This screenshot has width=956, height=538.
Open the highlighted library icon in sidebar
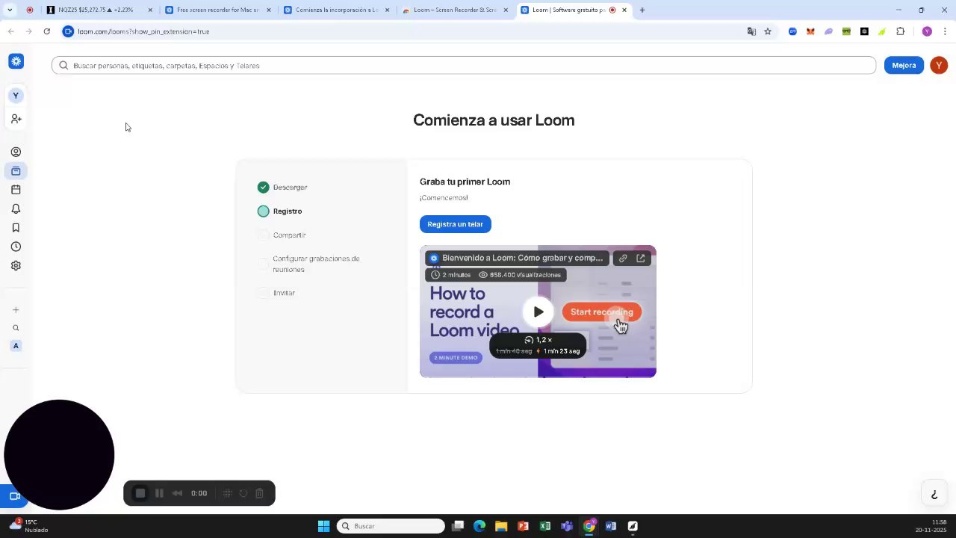tap(16, 171)
